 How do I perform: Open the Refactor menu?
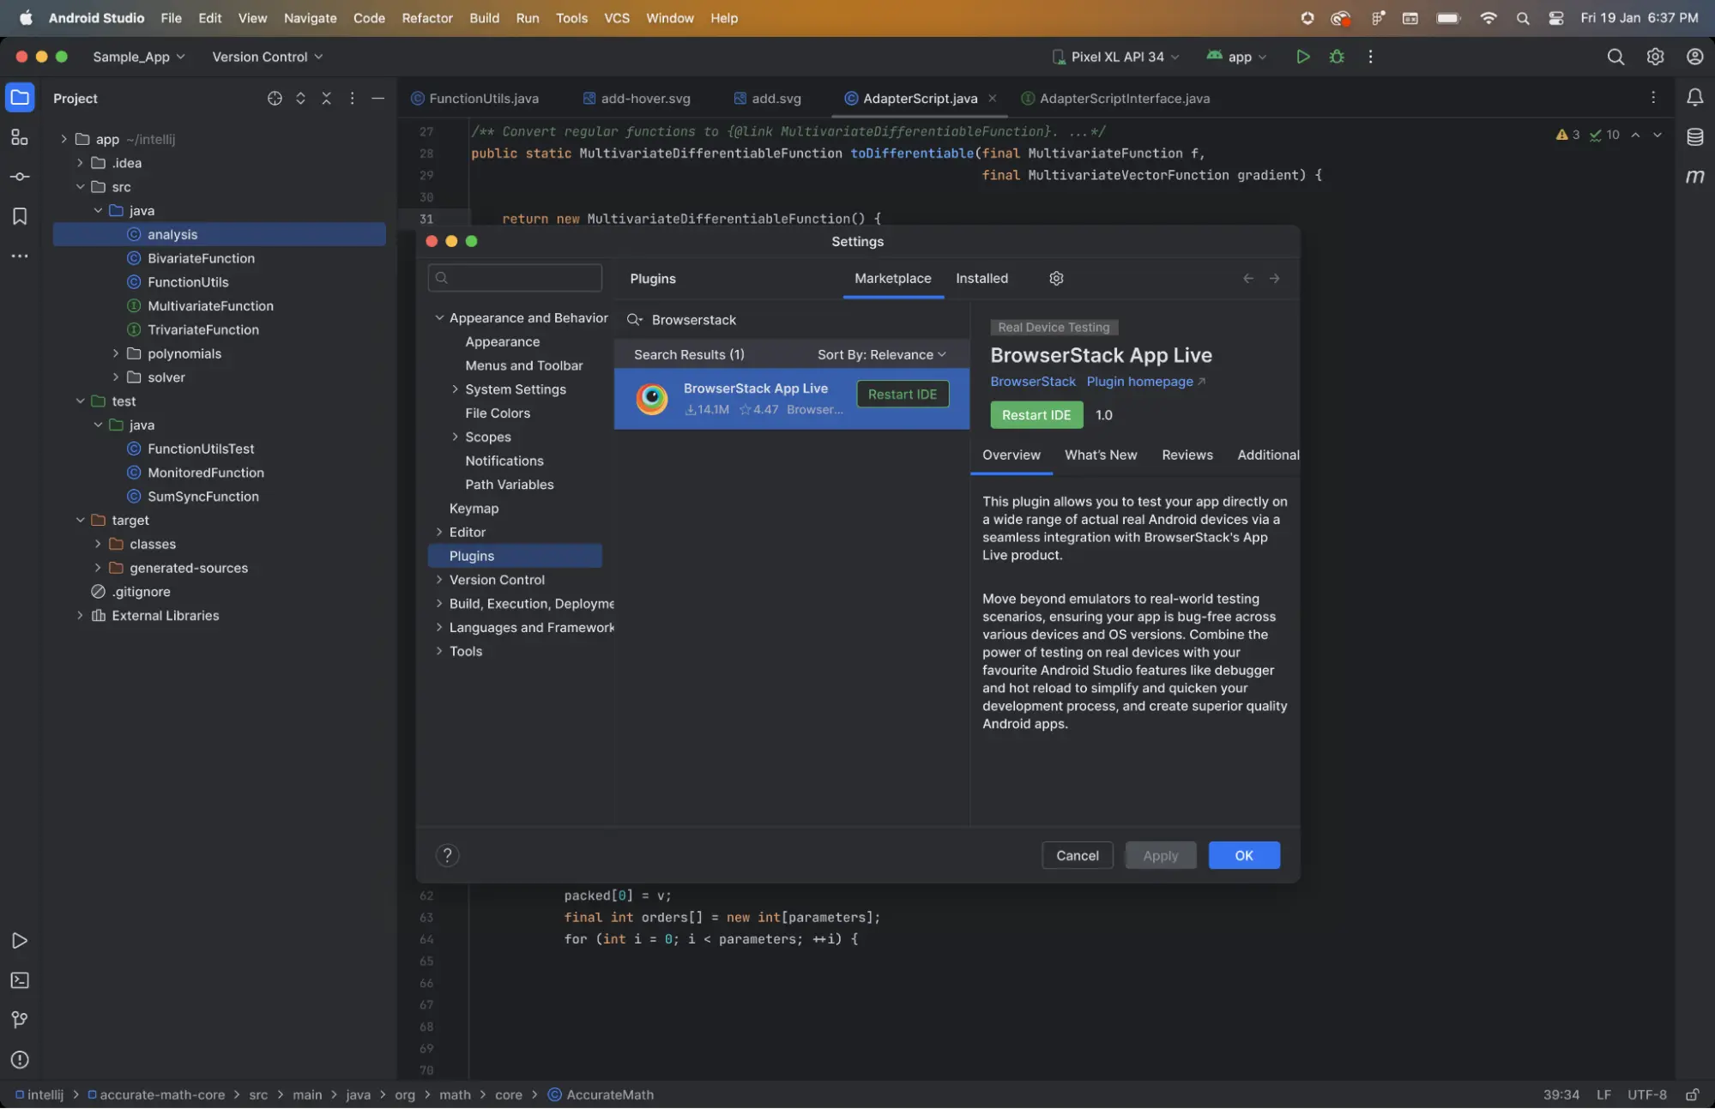(426, 18)
